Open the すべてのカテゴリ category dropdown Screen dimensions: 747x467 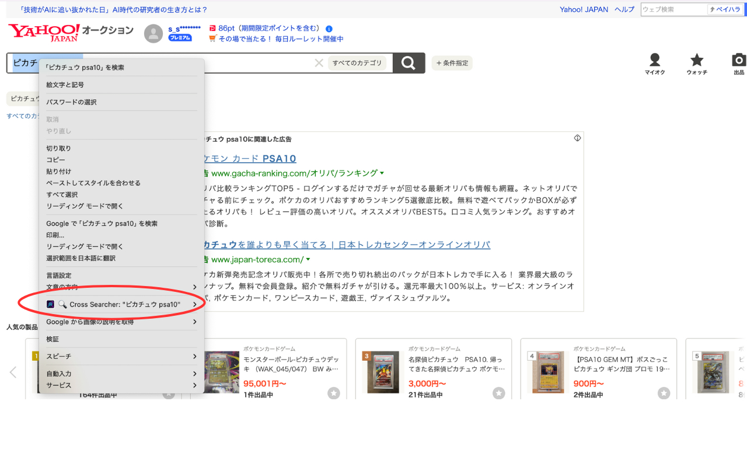357,63
